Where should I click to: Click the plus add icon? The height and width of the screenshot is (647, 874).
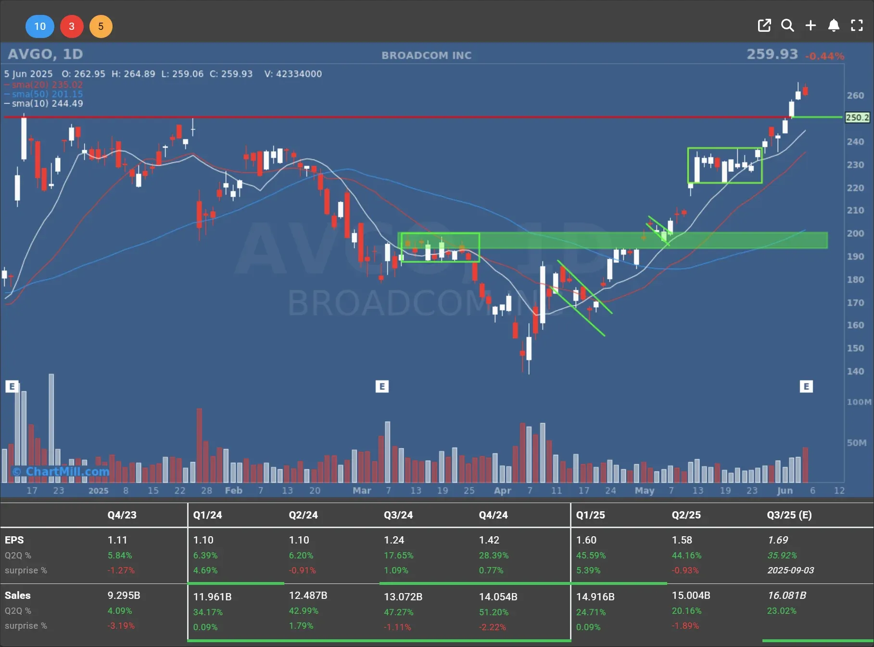[x=811, y=26]
